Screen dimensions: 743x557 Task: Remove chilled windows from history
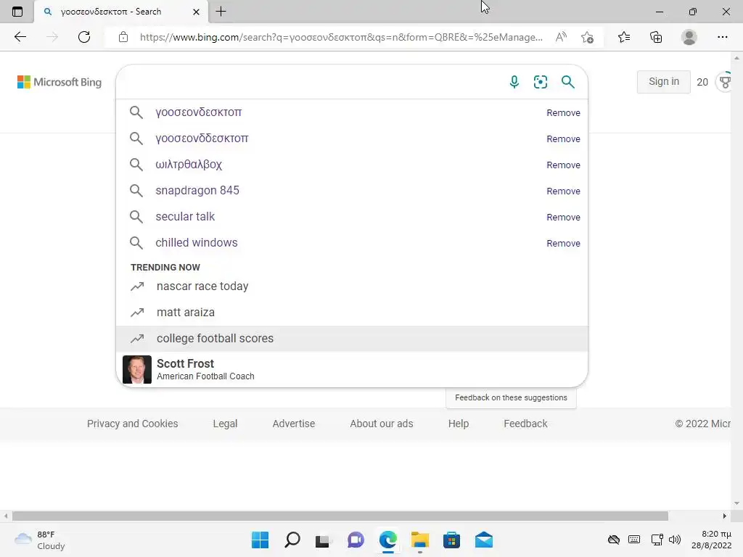[x=563, y=243]
